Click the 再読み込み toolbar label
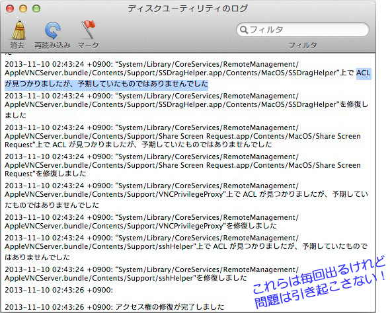 point(52,46)
